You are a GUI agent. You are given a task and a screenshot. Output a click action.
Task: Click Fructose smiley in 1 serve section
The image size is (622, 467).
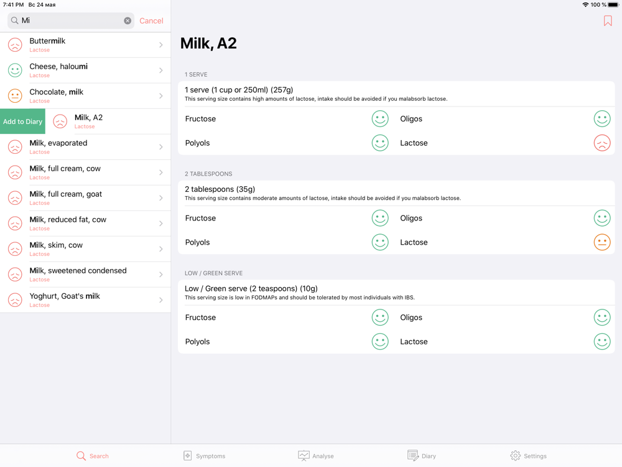(379, 119)
